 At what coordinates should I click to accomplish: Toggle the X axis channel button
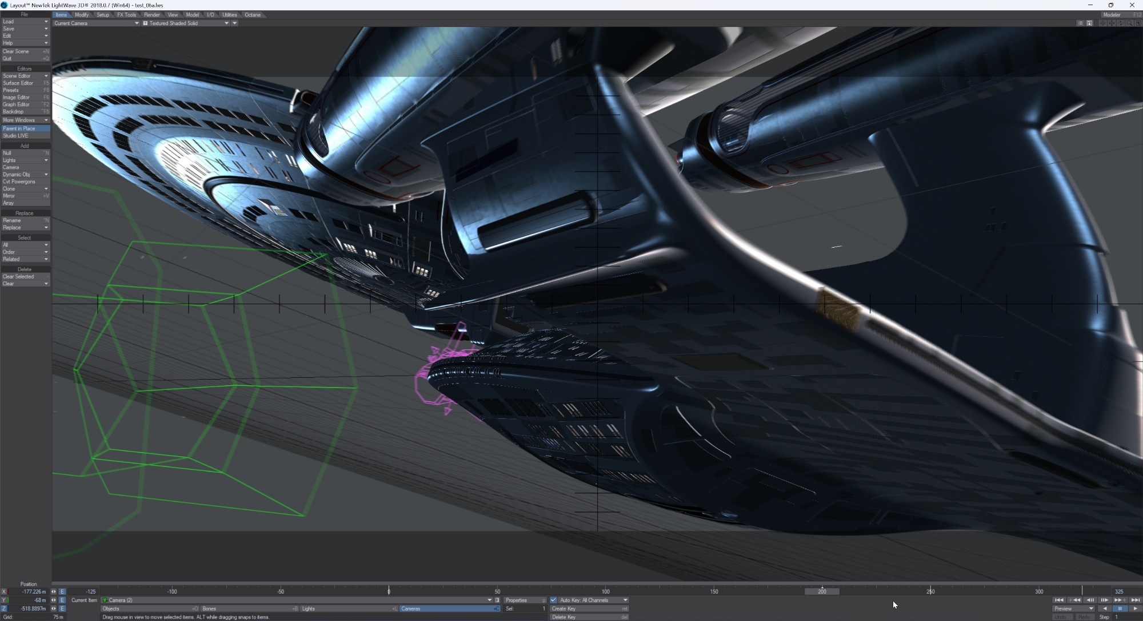point(4,592)
